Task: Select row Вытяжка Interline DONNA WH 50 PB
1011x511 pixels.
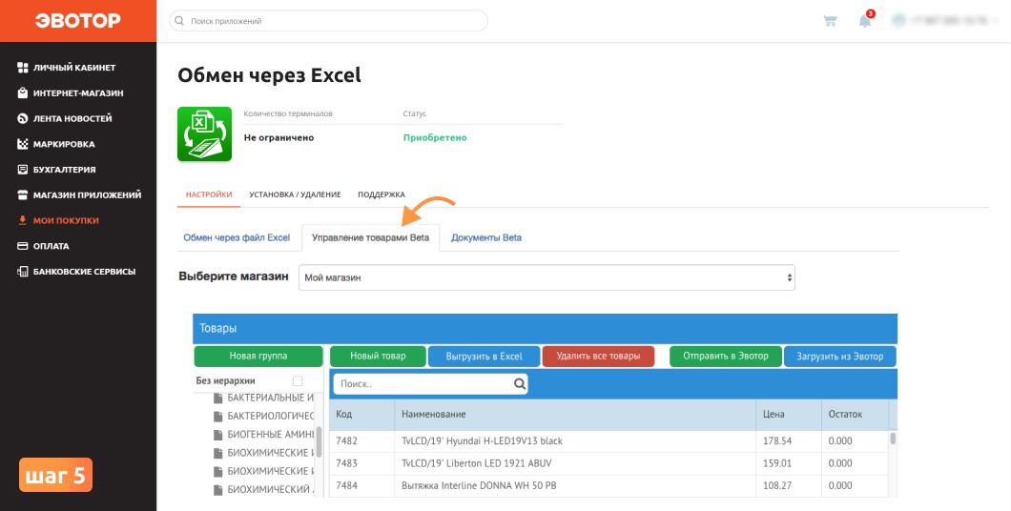Action: point(609,486)
